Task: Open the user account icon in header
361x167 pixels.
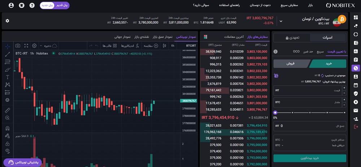Action: point(11,5)
